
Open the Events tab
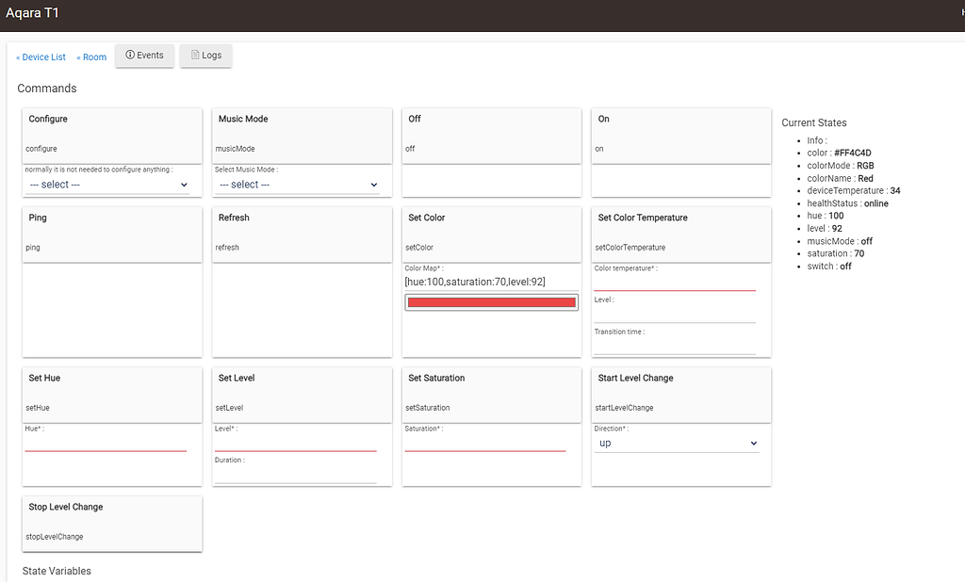[x=144, y=56]
